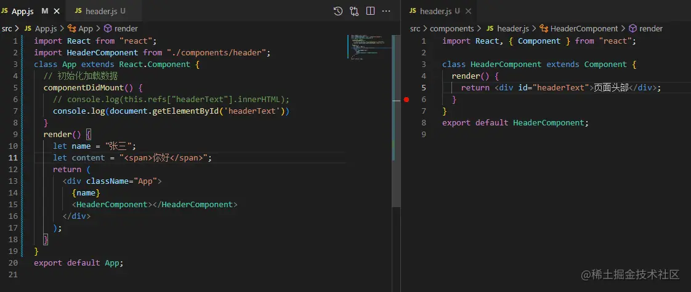Click the { Component } import in header.js
Viewport: 691px width, 292px height.
point(539,41)
